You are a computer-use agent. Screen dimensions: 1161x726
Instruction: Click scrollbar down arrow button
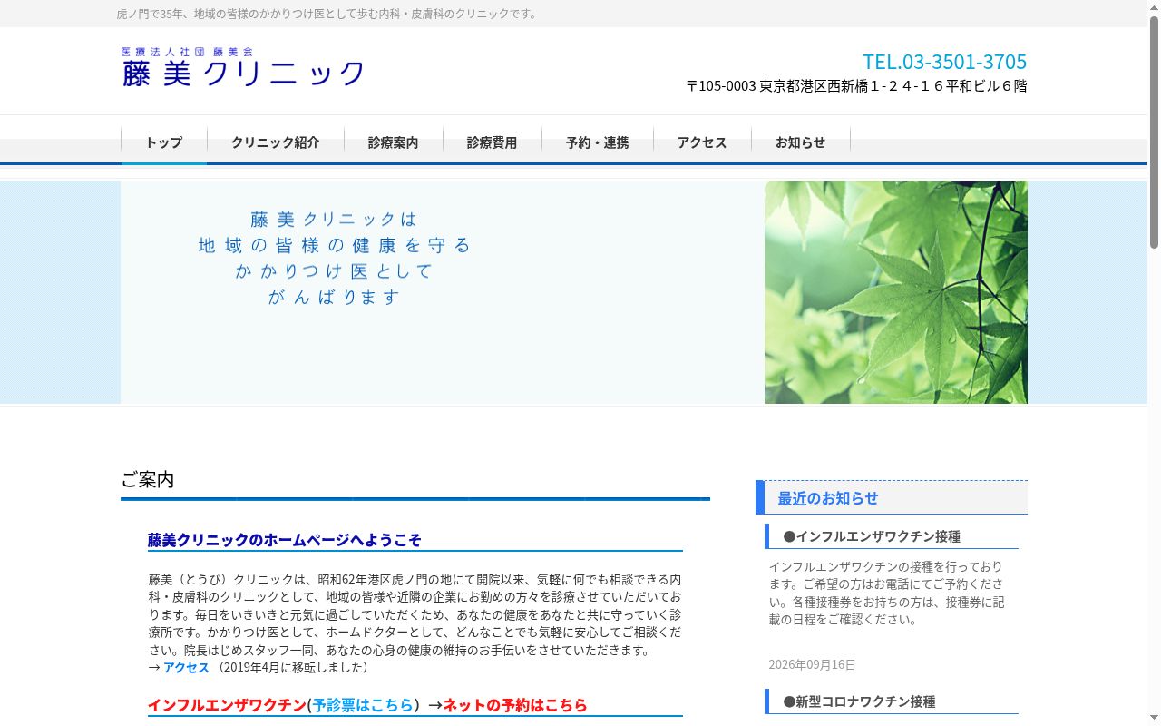point(1154,719)
